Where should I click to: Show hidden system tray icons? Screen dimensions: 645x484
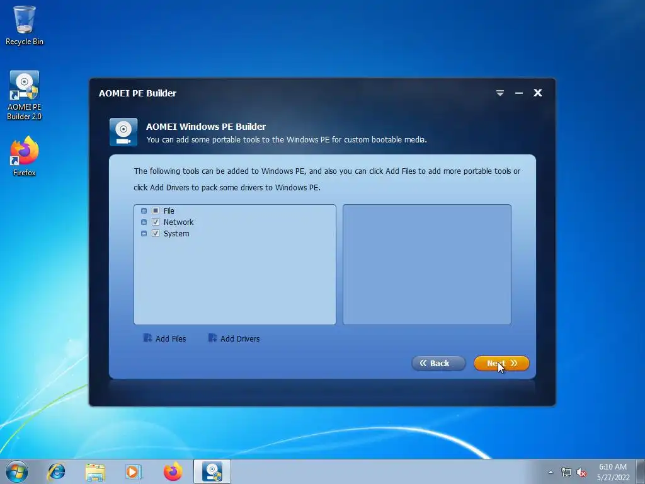(x=551, y=472)
